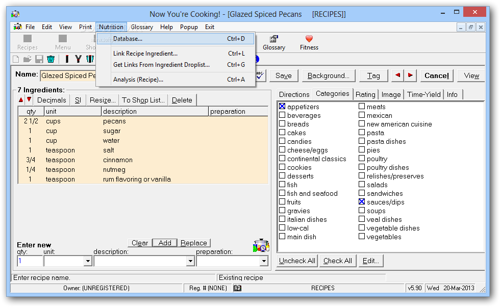Minimize the inner document window
500x307 pixels.
461,28
